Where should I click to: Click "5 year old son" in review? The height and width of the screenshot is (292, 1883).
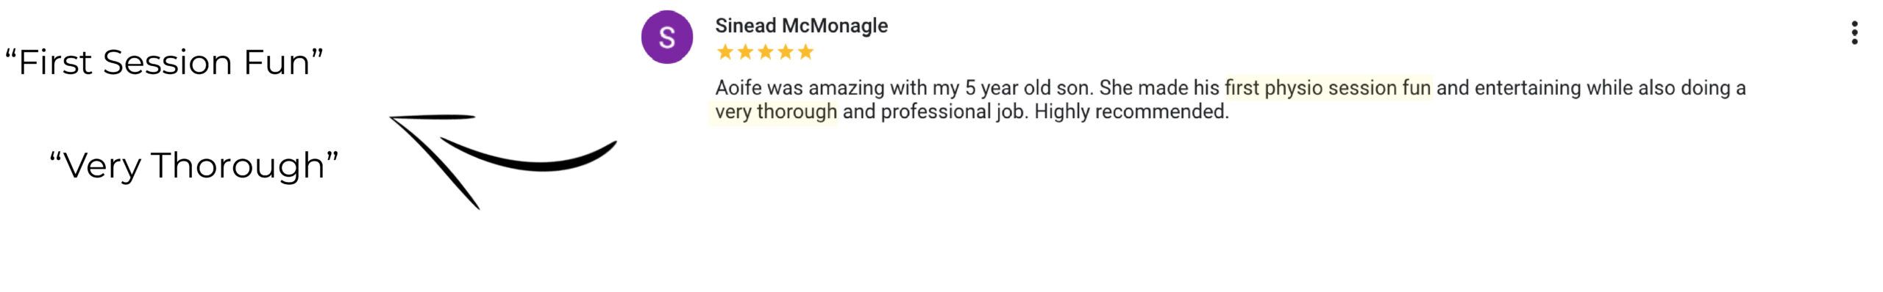tap(1029, 88)
